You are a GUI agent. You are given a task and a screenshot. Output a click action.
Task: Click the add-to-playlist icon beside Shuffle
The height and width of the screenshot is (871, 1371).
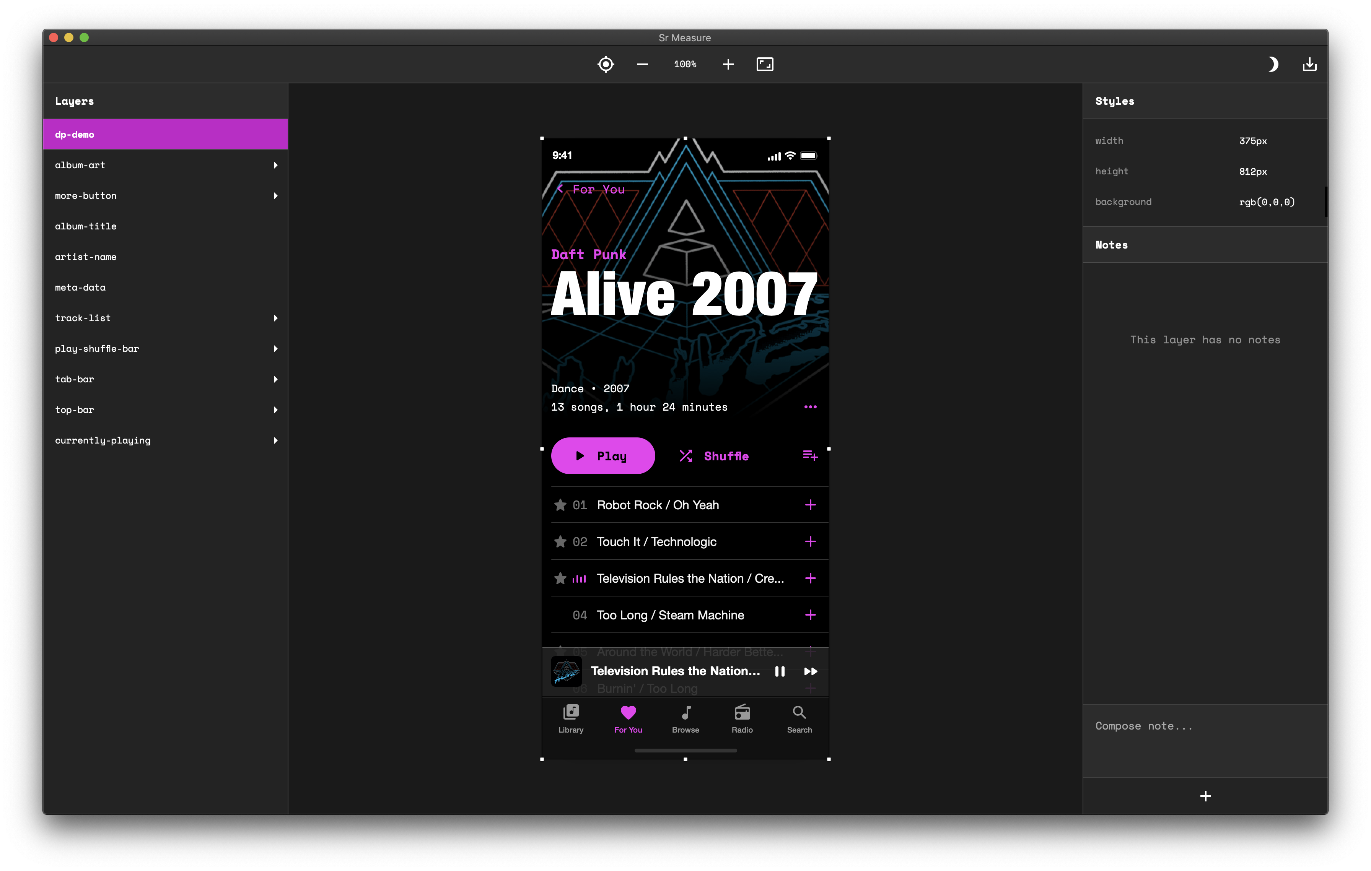click(809, 456)
